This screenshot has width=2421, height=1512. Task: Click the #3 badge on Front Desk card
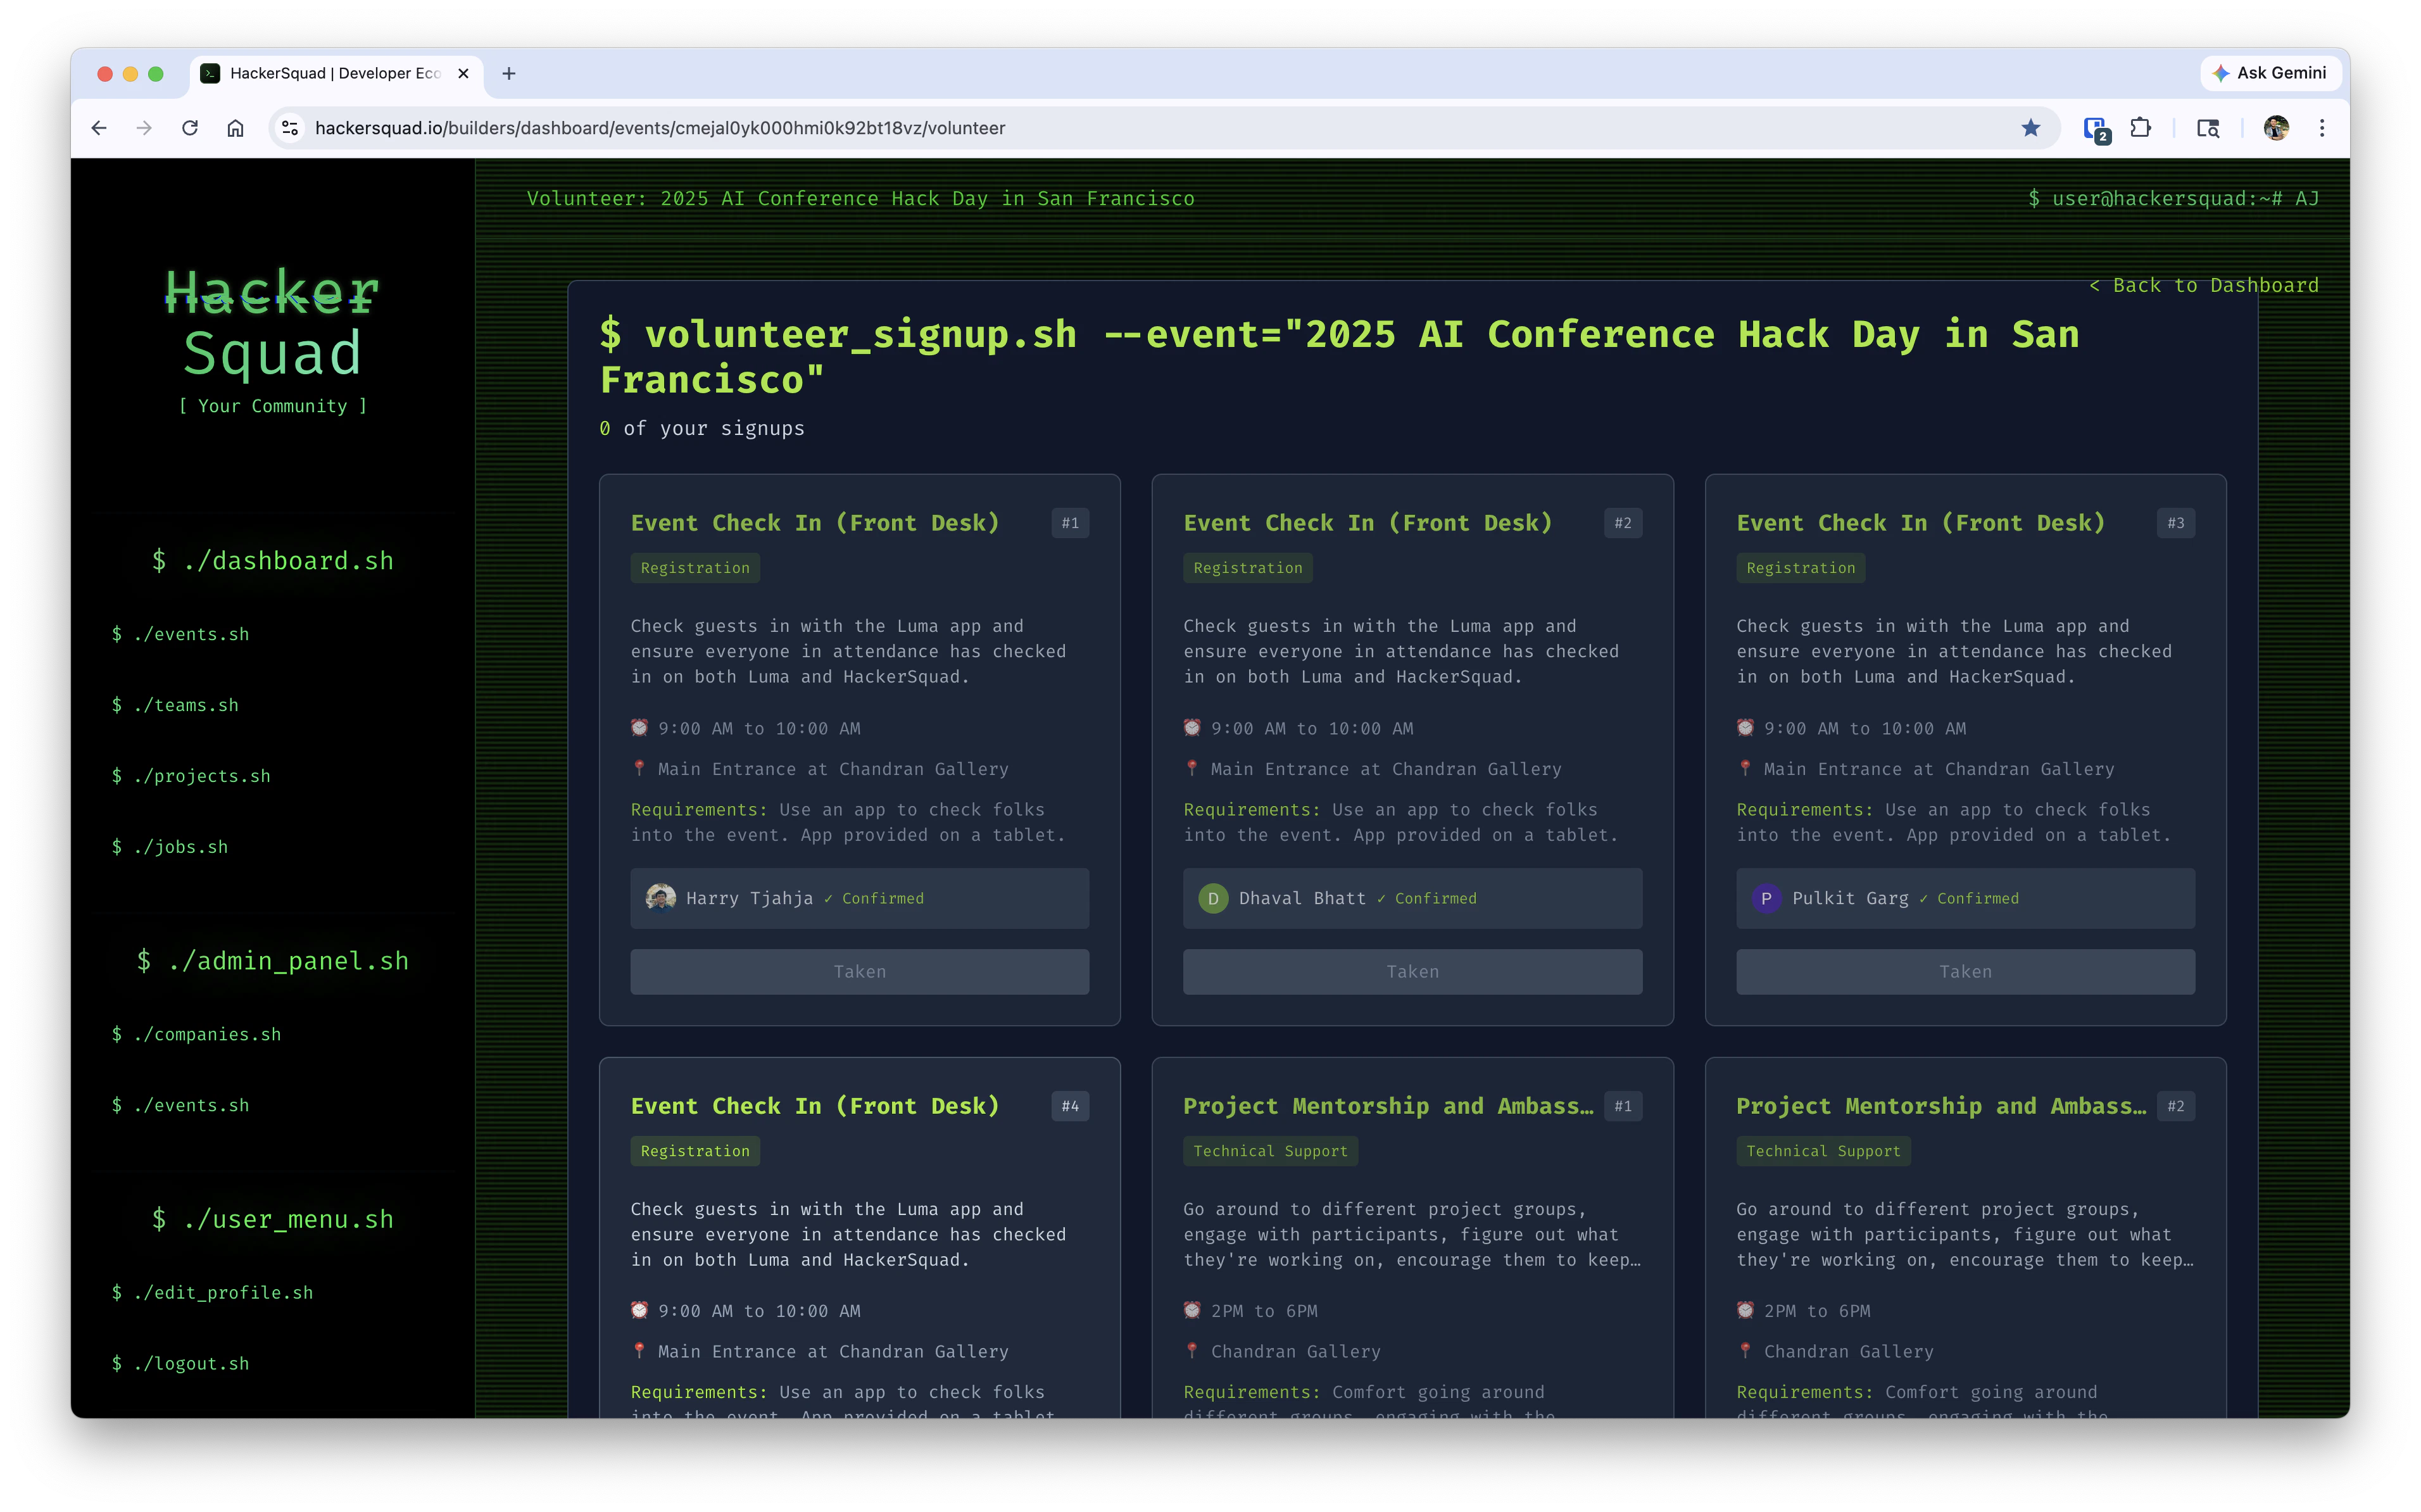[2175, 523]
